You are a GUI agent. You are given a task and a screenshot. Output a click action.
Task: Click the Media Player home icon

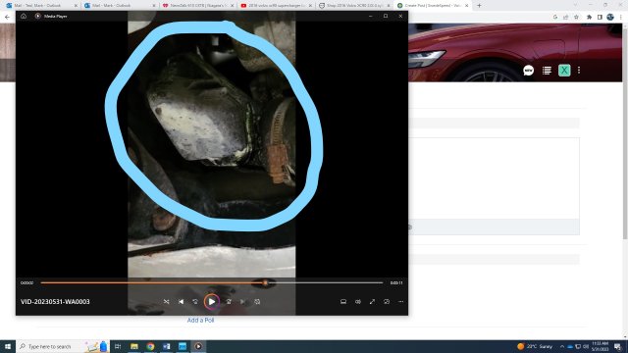point(24,16)
